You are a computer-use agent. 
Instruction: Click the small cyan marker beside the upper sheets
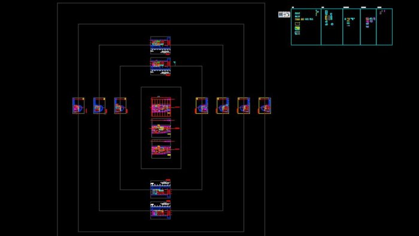point(175,63)
